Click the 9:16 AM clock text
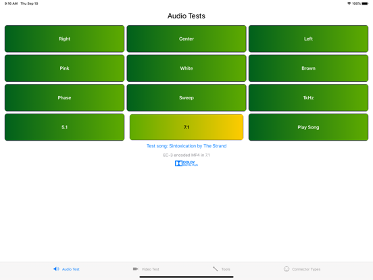Viewport: 373px width, 280px height. click(11, 3)
